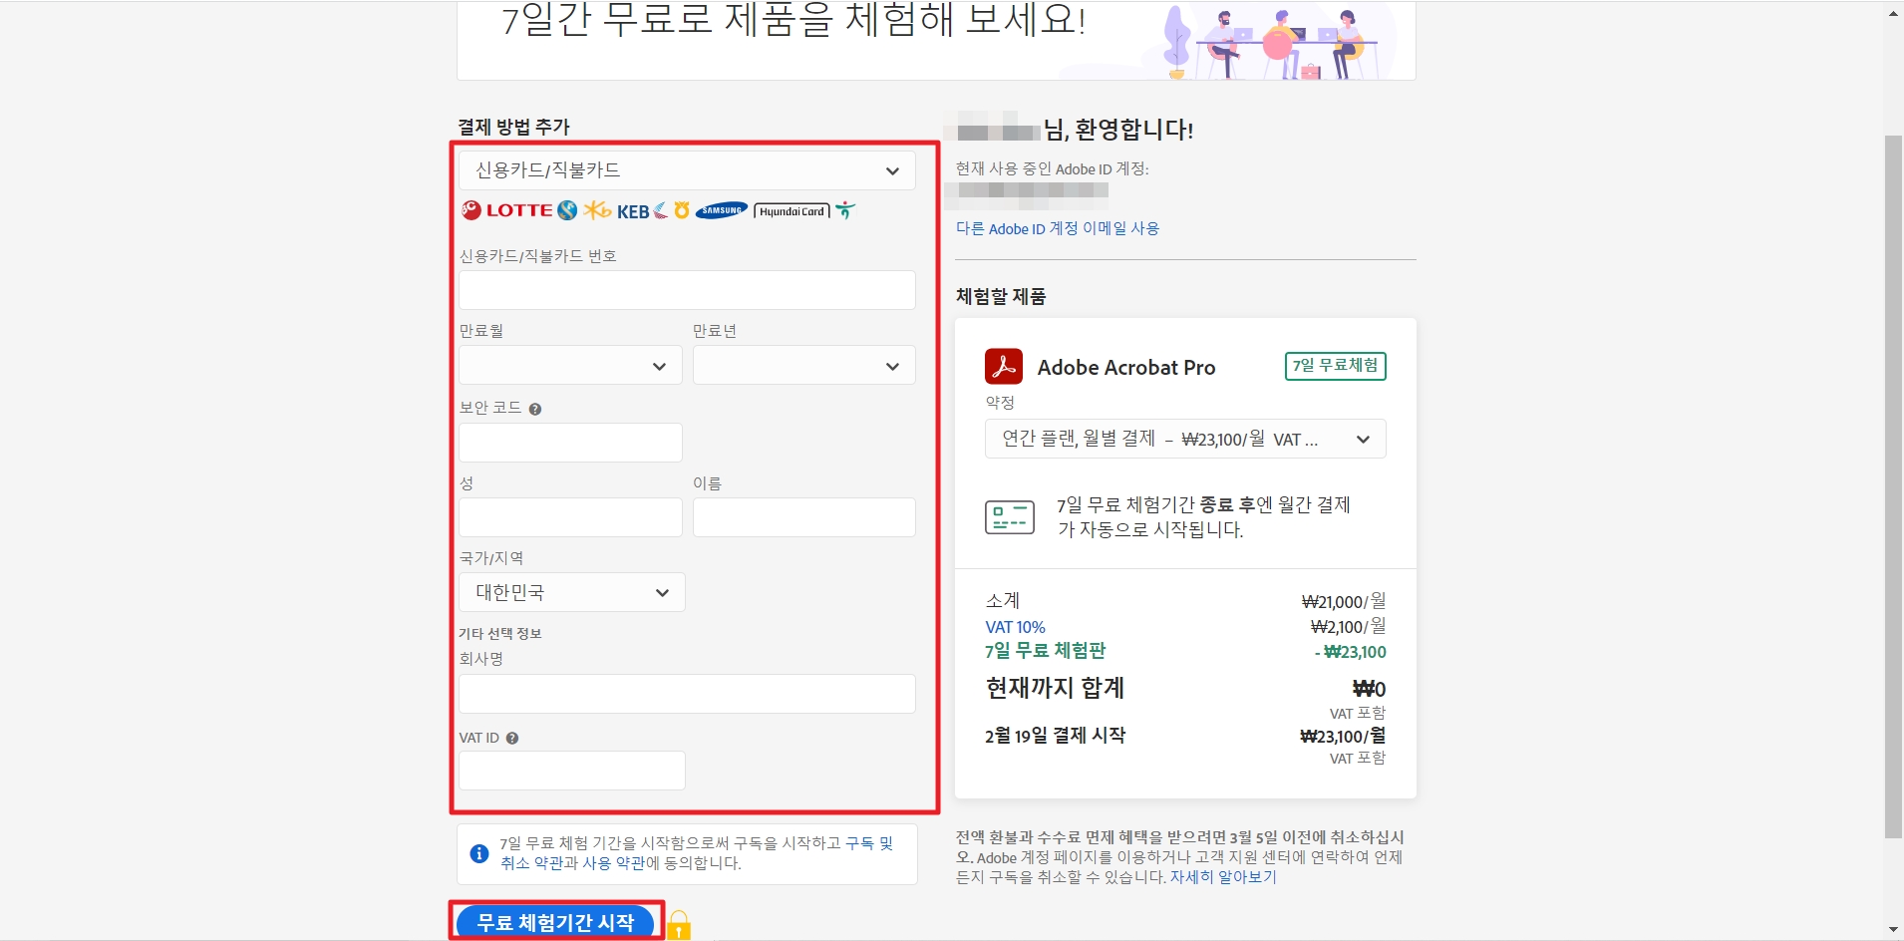This screenshot has width=1904, height=941.
Task: Click the VAT ID help icon
Action: point(513,738)
